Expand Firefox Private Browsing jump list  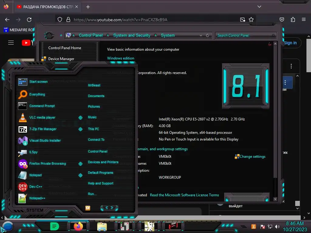click(x=80, y=164)
